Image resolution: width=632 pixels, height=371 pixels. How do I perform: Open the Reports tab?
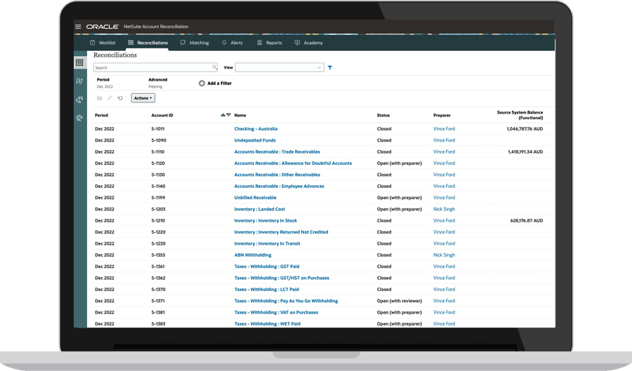[x=270, y=43]
